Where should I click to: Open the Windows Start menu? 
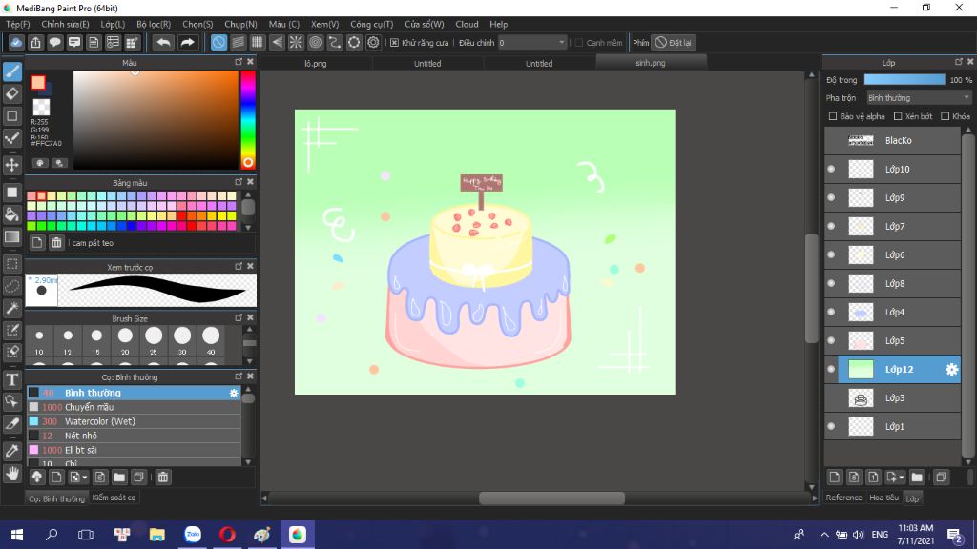[x=17, y=535]
